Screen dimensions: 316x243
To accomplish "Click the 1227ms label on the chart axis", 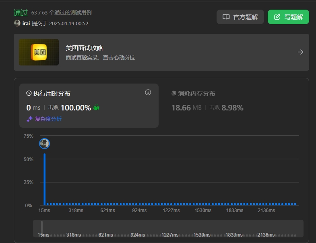I will pyautogui.click(x=171, y=210).
